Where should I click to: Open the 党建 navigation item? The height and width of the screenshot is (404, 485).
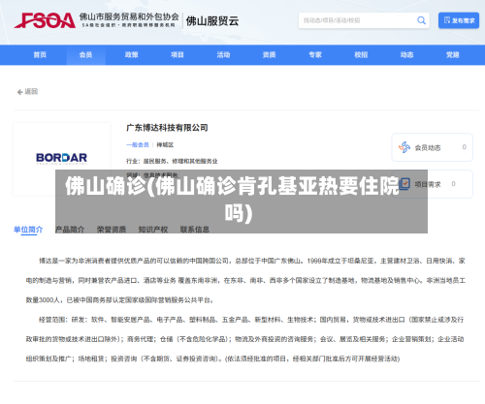453,55
